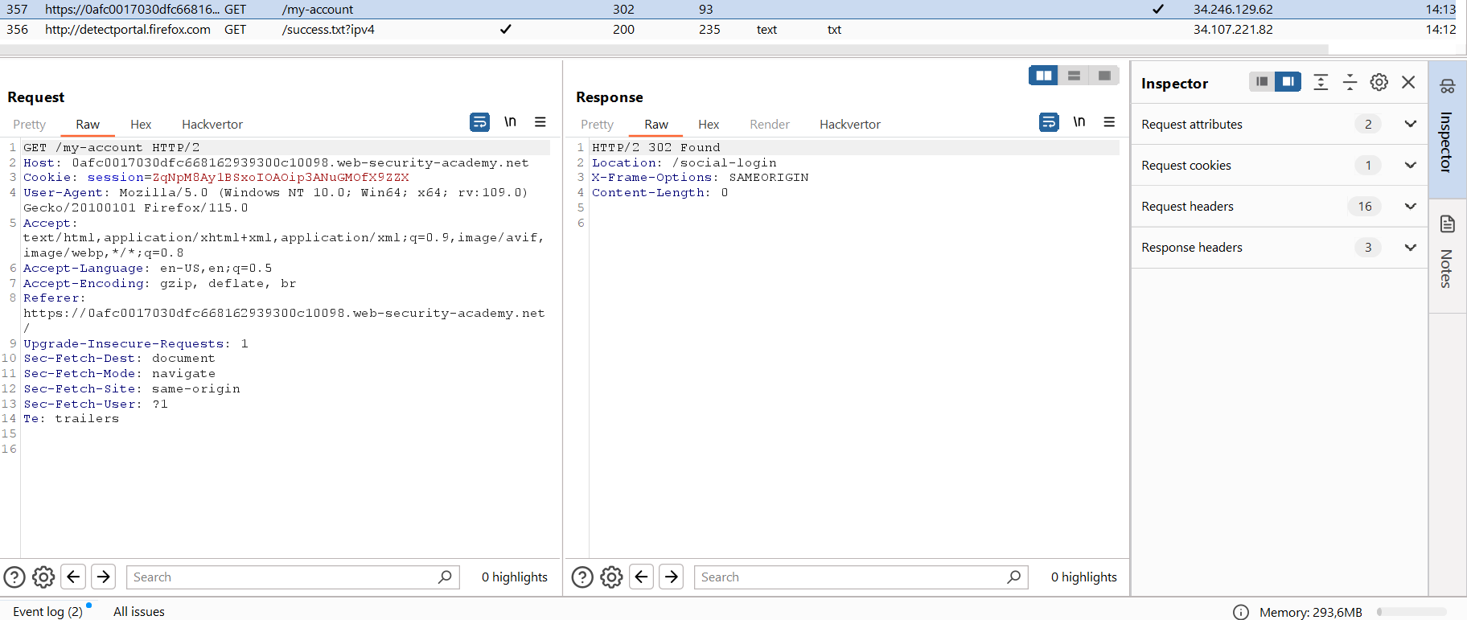The height and width of the screenshot is (620, 1467).
Task: Toggle word wrap in Request panel
Action: point(479,122)
